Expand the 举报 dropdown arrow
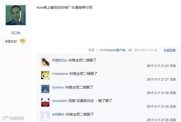 click(96, 50)
